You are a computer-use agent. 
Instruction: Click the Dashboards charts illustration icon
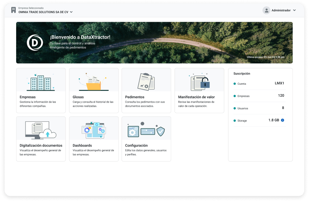point(94,130)
